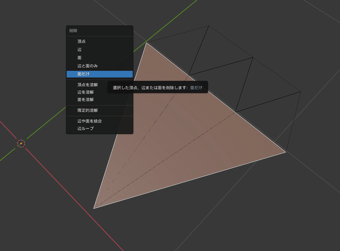Screen dimensions: 340x251
Task: Select 頂点を溶解 option
Action: [x=99, y=85]
